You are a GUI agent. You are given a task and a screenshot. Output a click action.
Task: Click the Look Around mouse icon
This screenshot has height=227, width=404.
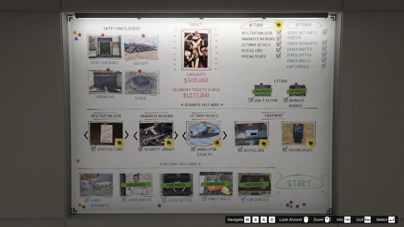(306, 219)
